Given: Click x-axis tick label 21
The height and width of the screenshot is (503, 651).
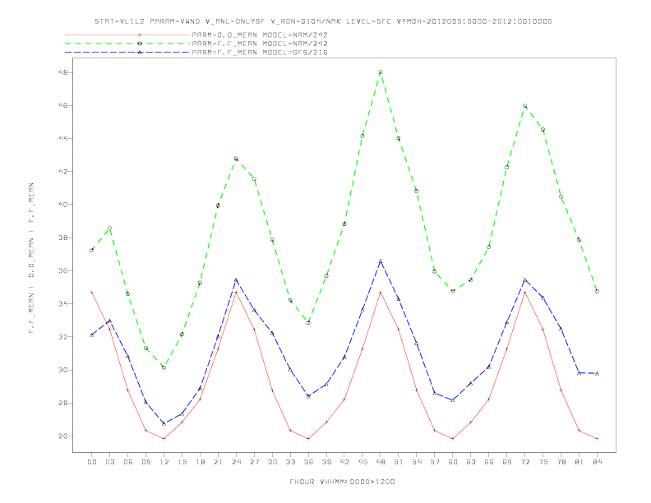Looking at the screenshot, I should pos(218,462).
